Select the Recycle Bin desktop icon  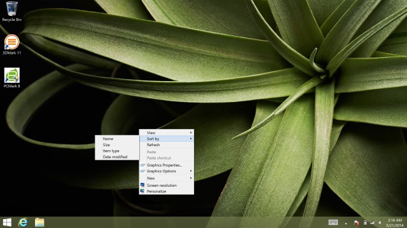(x=11, y=11)
